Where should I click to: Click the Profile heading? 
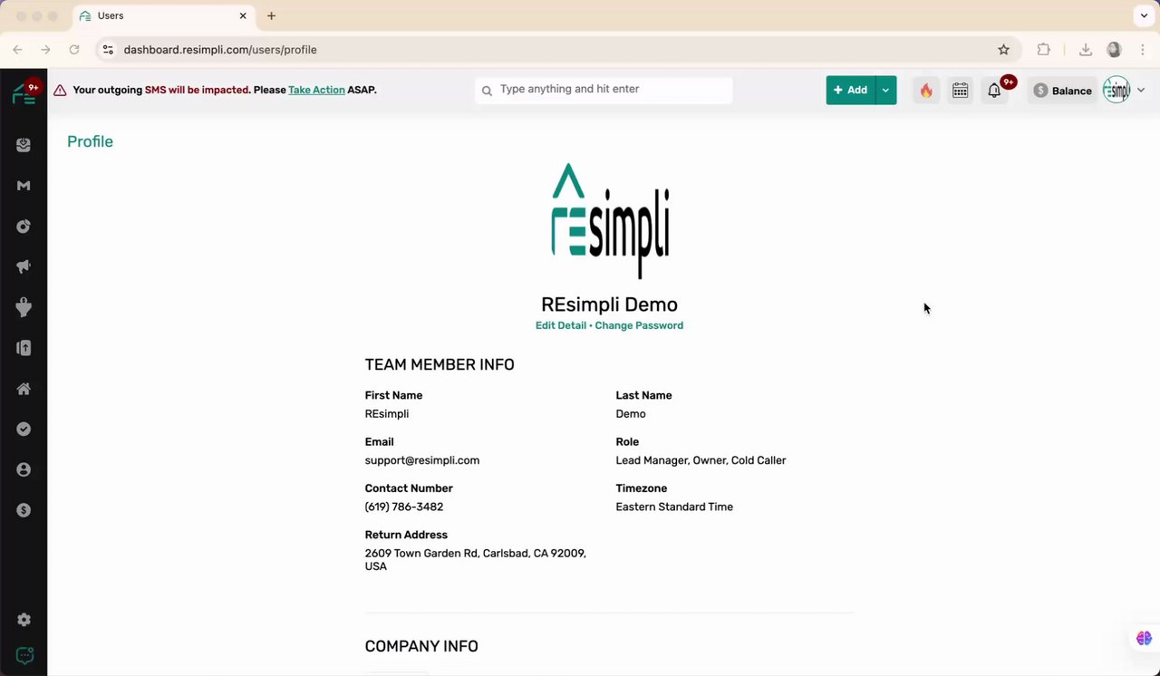click(x=90, y=141)
